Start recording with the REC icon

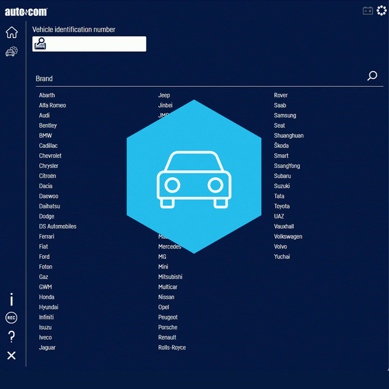(x=12, y=318)
